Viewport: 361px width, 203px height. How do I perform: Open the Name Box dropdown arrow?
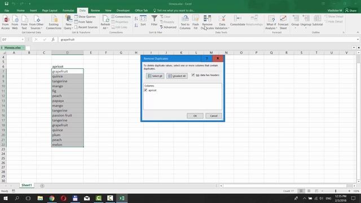[x=23, y=39]
